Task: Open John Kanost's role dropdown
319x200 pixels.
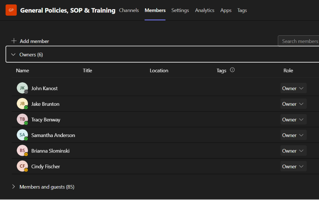Action: coord(293,88)
